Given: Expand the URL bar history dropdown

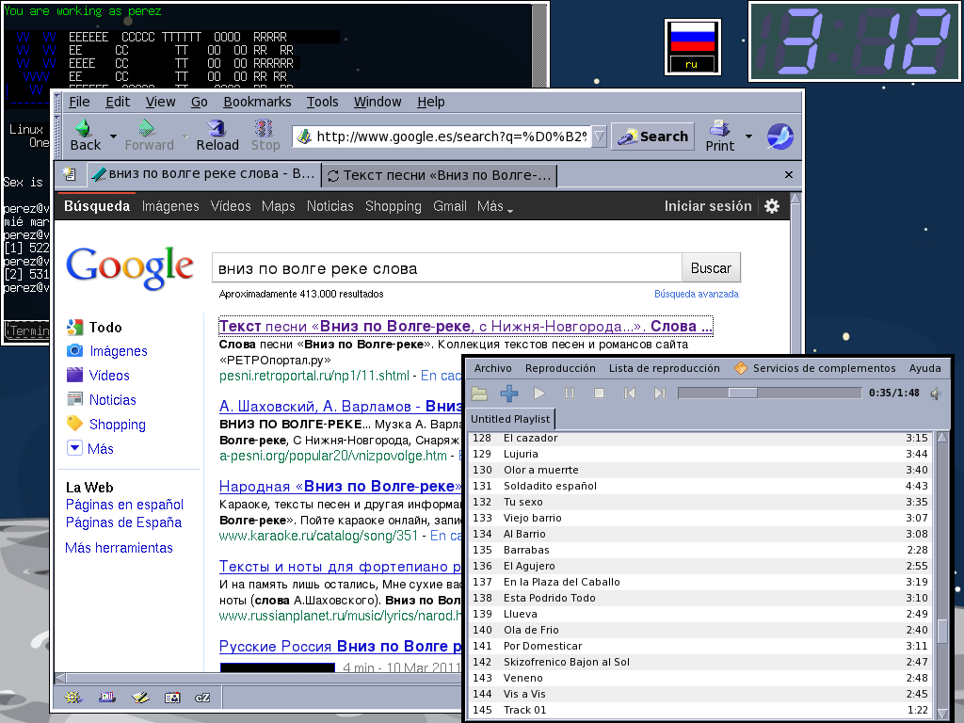Looking at the screenshot, I should pyautogui.click(x=600, y=137).
